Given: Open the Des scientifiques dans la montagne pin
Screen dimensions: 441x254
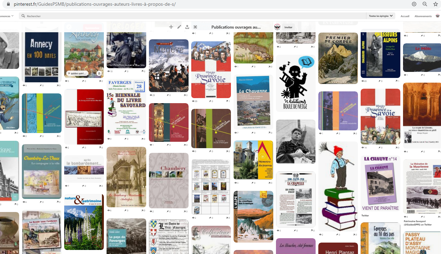Looking at the screenshot, I should tap(253, 217).
